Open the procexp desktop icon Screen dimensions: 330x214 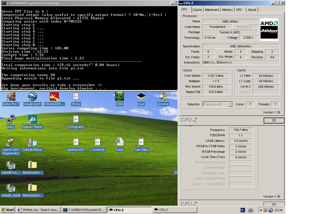pos(163,99)
